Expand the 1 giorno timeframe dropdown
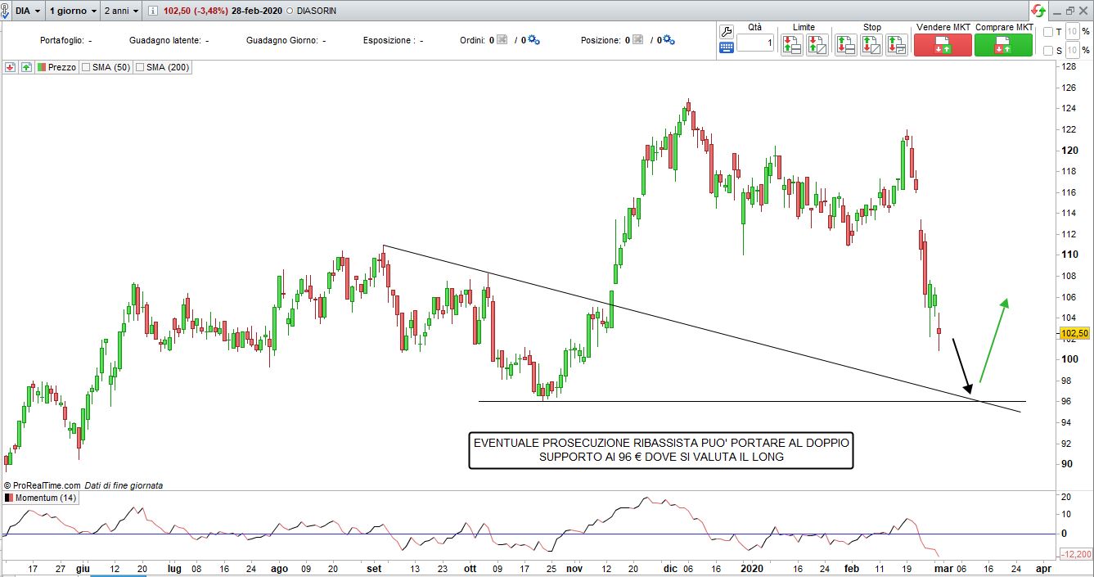Screen dimensions: 1094x577 pos(73,11)
